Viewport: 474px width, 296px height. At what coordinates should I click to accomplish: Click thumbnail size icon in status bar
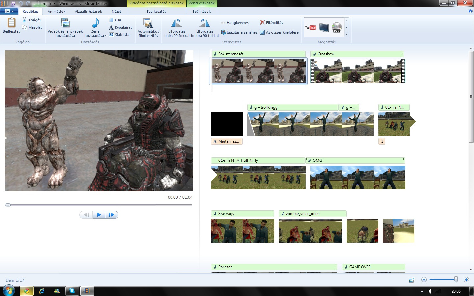click(x=412, y=280)
